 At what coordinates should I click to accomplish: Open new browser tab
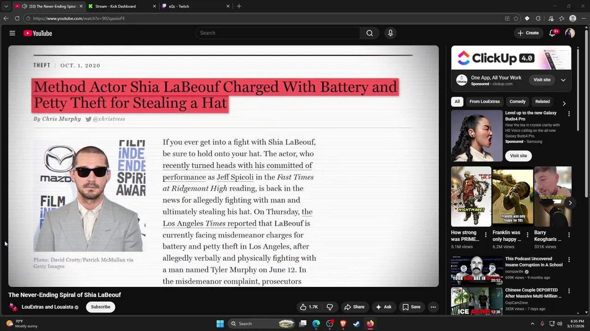pos(239,6)
